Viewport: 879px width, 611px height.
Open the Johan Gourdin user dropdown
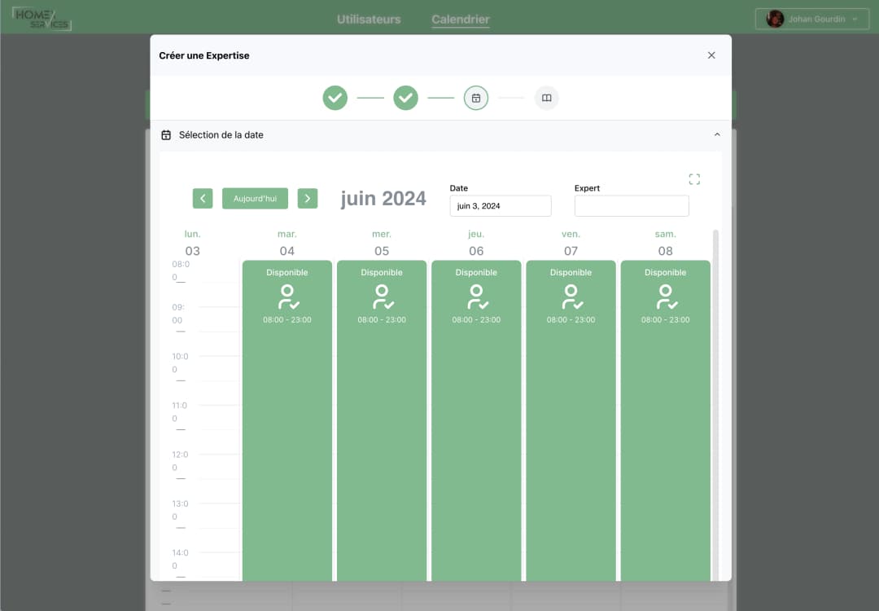pyautogui.click(x=812, y=19)
